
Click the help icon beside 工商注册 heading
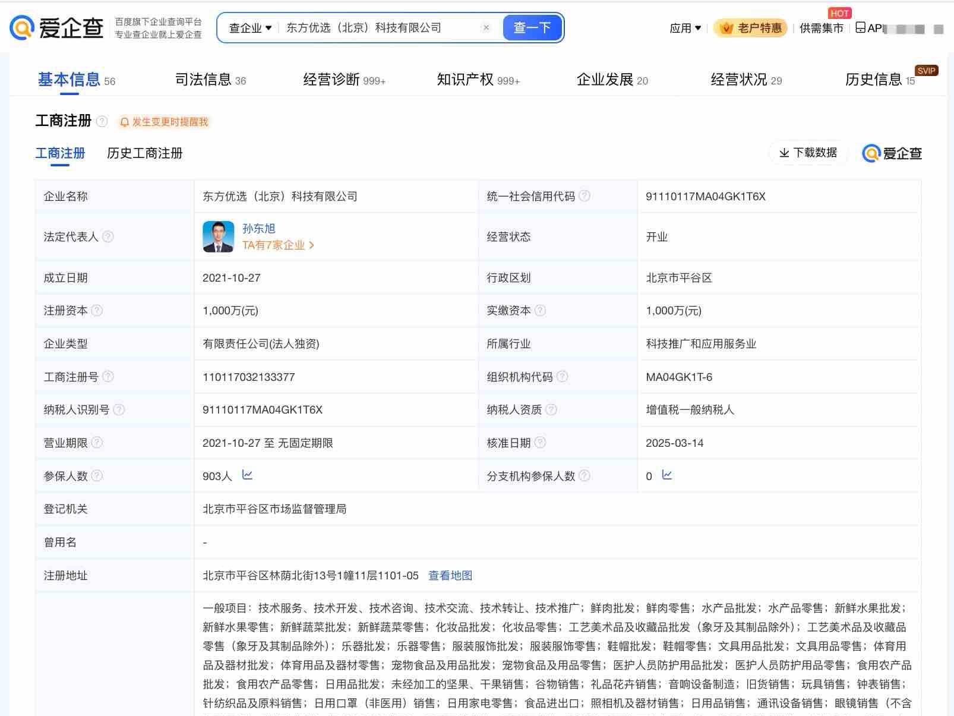pos(102,122)
